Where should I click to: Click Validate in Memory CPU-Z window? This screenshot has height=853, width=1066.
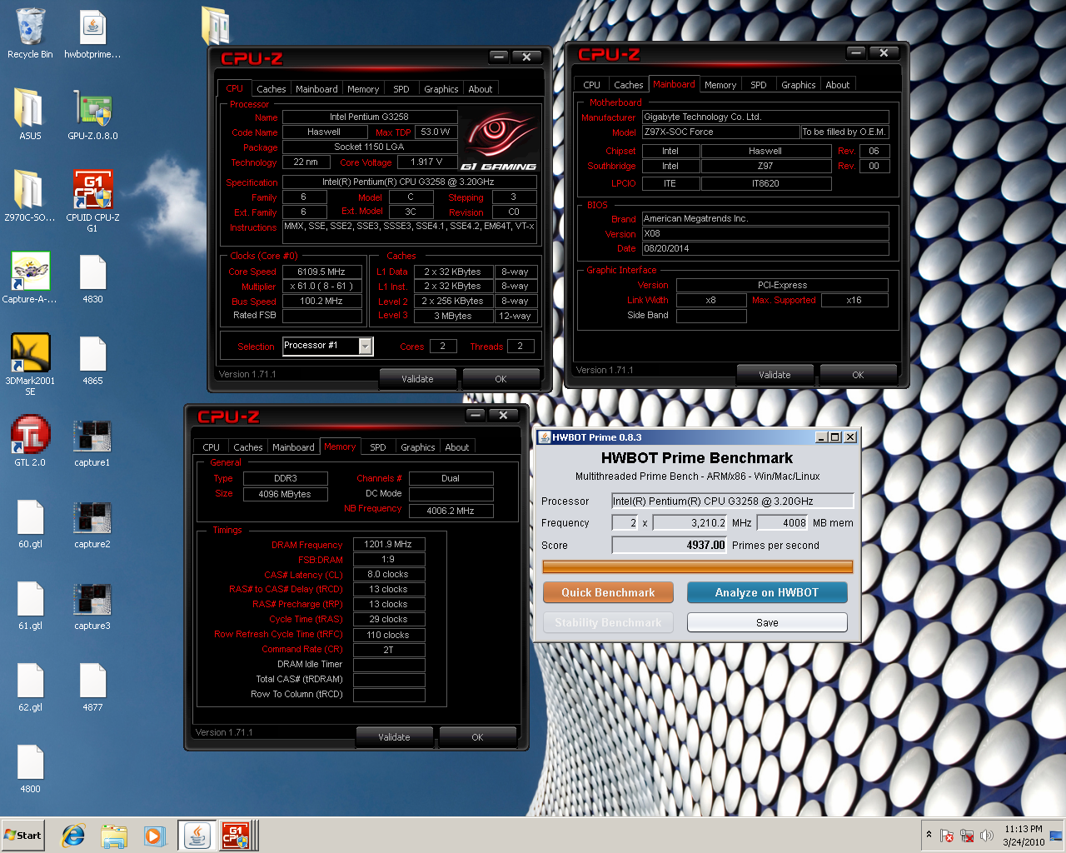(394, 737)
